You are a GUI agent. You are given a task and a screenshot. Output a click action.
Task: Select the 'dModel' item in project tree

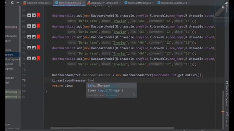click(10, 78)
